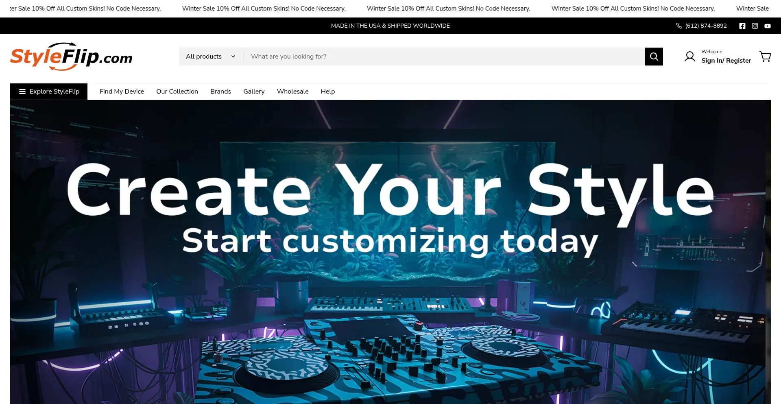
Task: Click the StyleFlip.com logo
Action: [x=71, y=56]
